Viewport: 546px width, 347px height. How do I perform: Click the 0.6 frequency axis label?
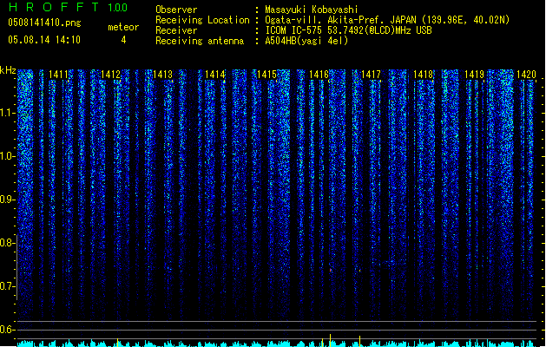(7, 330)
